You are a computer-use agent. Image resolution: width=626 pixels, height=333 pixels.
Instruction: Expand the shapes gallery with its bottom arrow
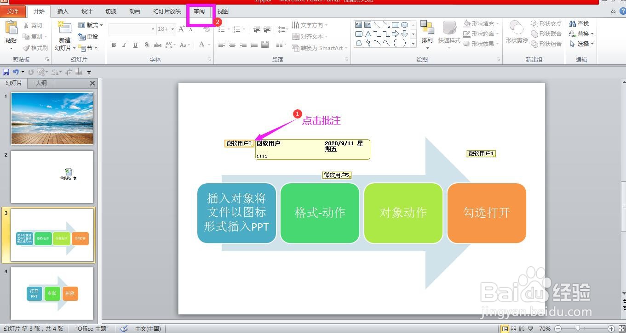click(413, 43)
